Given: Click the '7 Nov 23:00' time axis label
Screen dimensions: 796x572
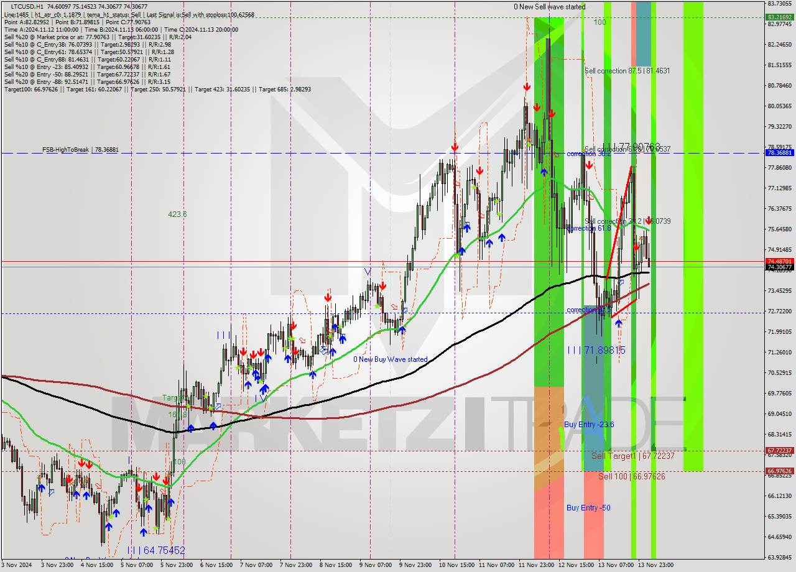Looking at the screenshot, I should pos(295,566).
